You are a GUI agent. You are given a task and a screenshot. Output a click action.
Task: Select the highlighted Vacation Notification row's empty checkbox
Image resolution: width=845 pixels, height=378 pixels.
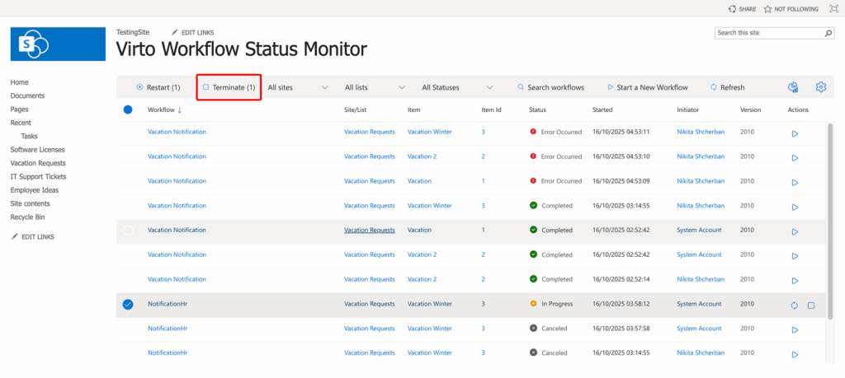point(128,231)
